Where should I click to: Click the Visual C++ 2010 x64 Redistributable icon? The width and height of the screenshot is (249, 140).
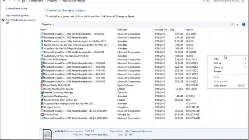click(42, 52)
